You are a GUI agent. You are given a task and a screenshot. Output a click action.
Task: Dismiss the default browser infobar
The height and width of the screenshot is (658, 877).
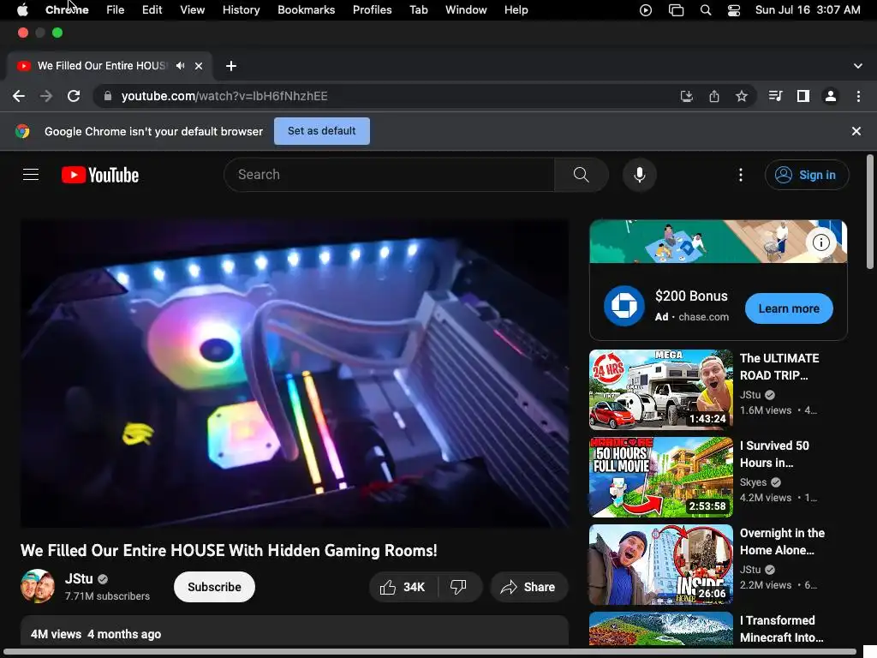[x=856, y=131]
